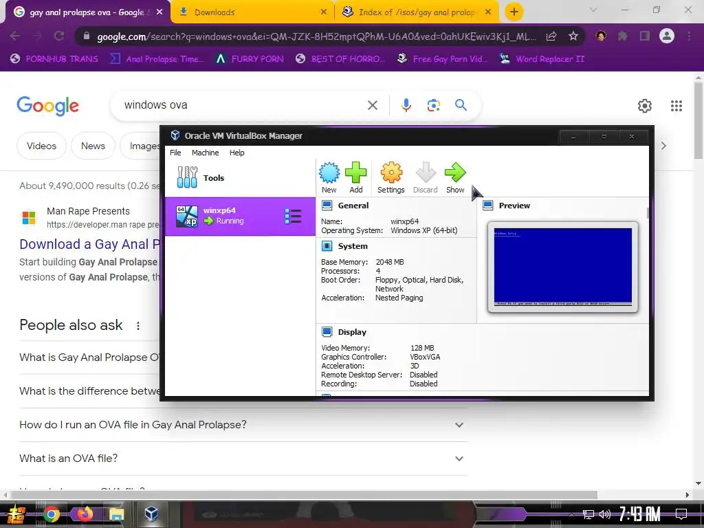Image resolution: width=704 pixels, height=528 pixels.
Task: Click the 7:43 AM taskbar clock
Action: click(x=640, y=514)
